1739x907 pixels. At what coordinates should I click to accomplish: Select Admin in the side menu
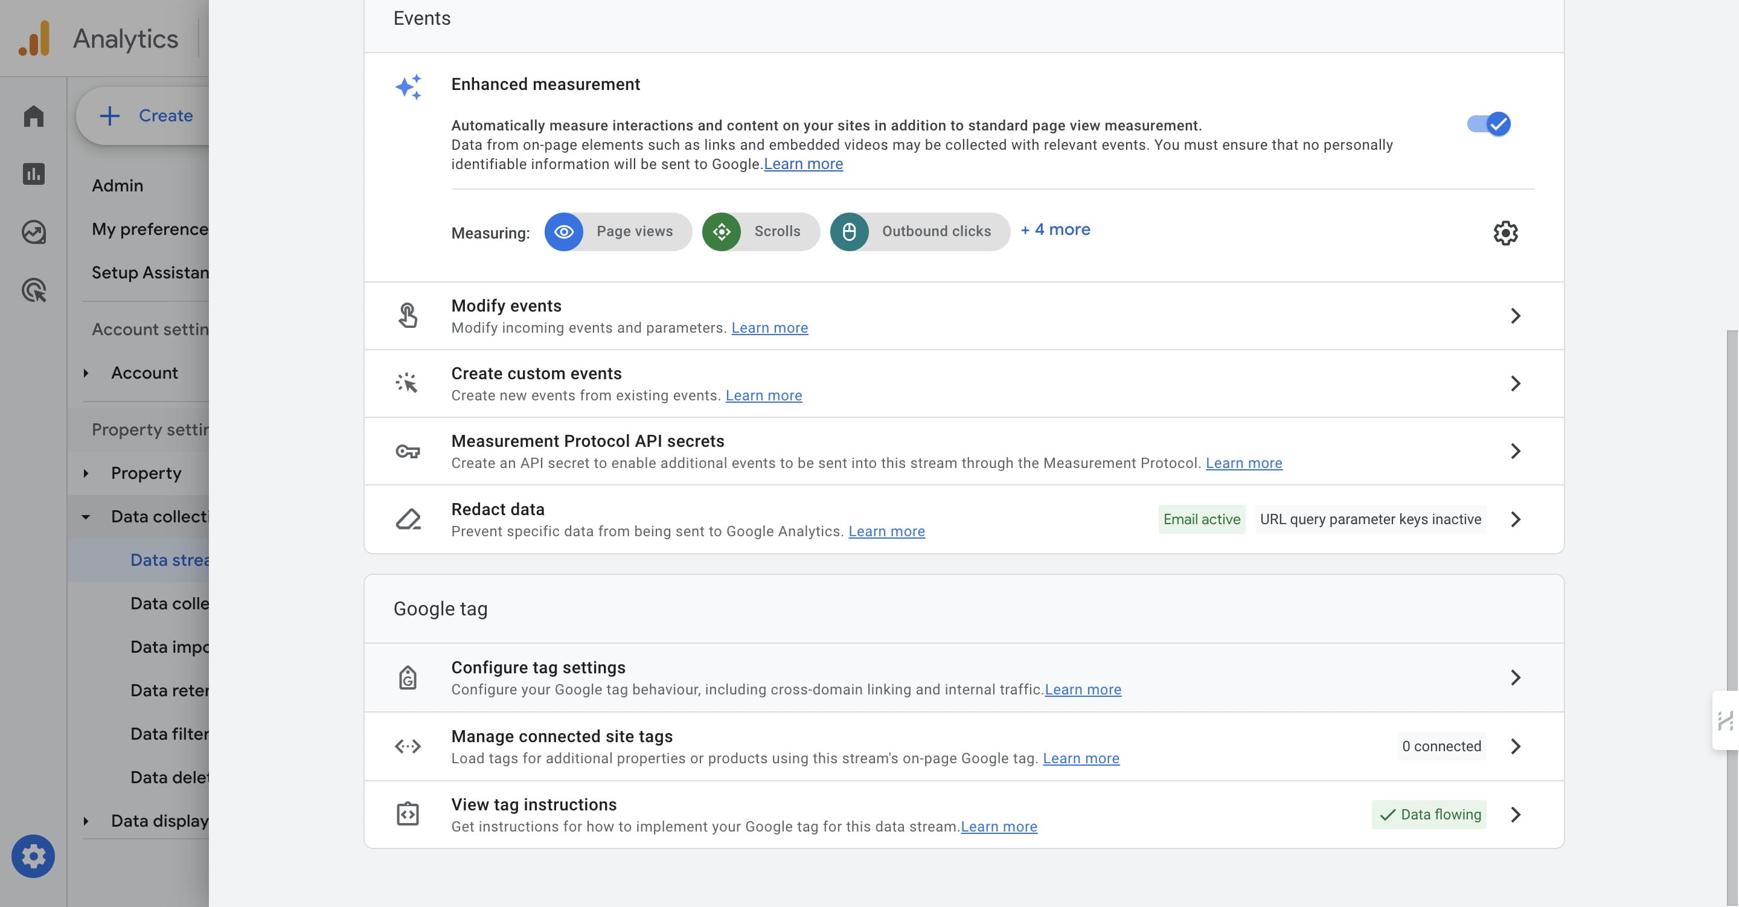(x=118, y=185)
